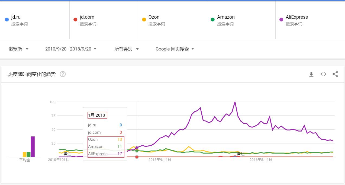Edit the Ozon search term

point(154,17)
